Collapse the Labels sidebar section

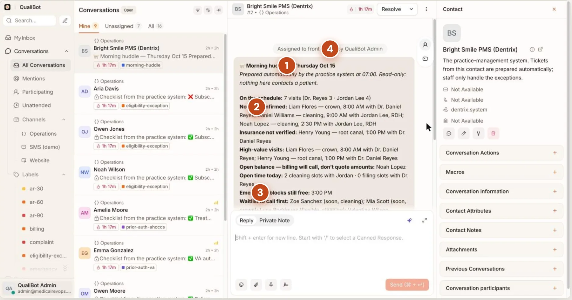64,174
